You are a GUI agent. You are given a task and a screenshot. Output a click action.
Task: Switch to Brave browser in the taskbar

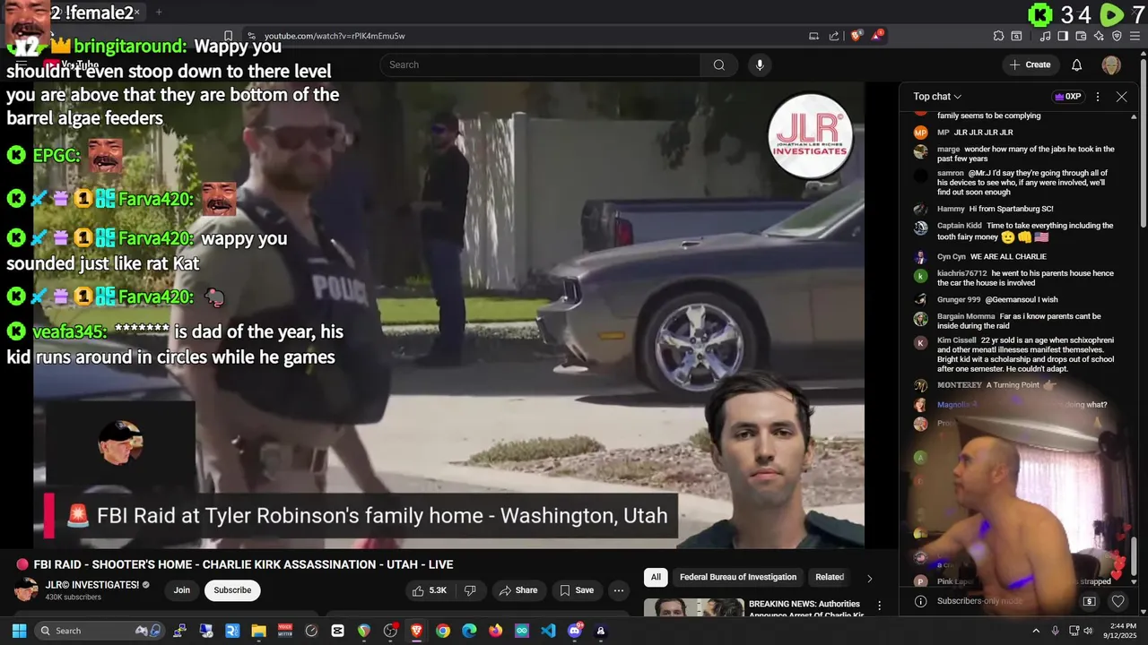coord(416,631)
